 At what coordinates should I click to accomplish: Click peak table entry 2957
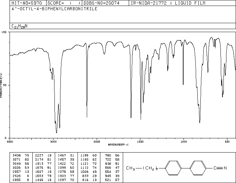(17, 172)
